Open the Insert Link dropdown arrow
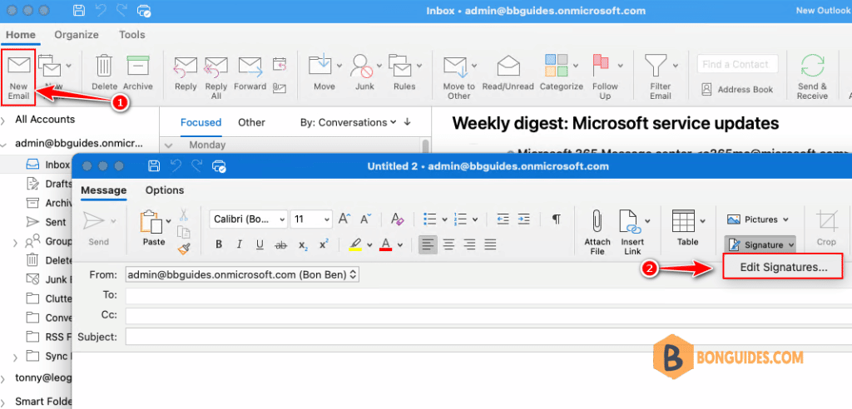Screen dimensions: 852x409 pyautogui.click(x=647, y=220)
